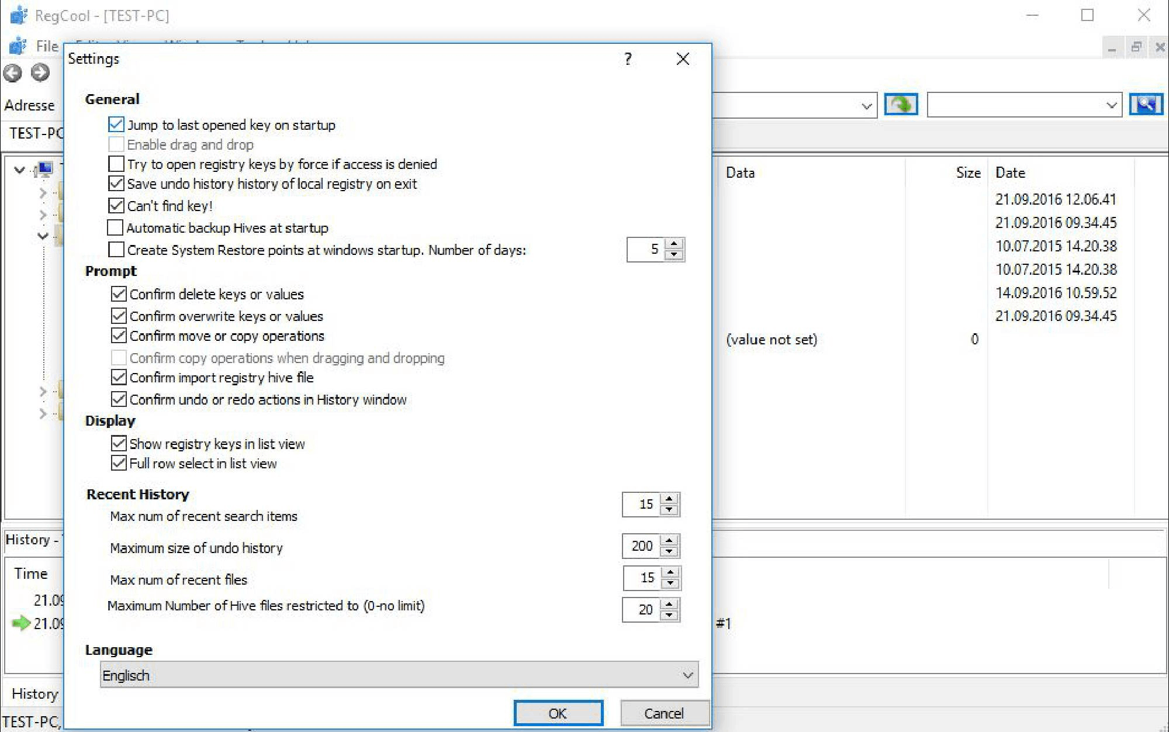Restore the inner MDI child window
The image size is (1169, 732).
click(x=1136, y=47)
